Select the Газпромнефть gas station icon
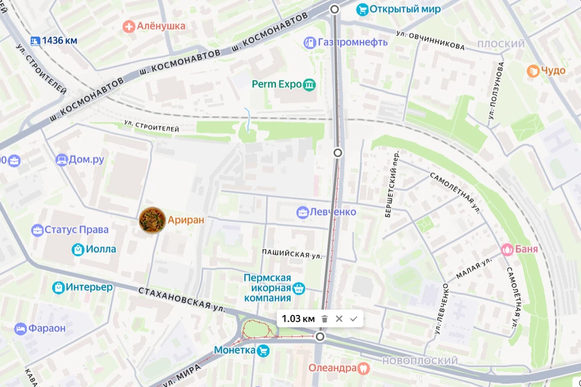Image resolution: width=581 pixels, height=387 pixels. (309, 42)
